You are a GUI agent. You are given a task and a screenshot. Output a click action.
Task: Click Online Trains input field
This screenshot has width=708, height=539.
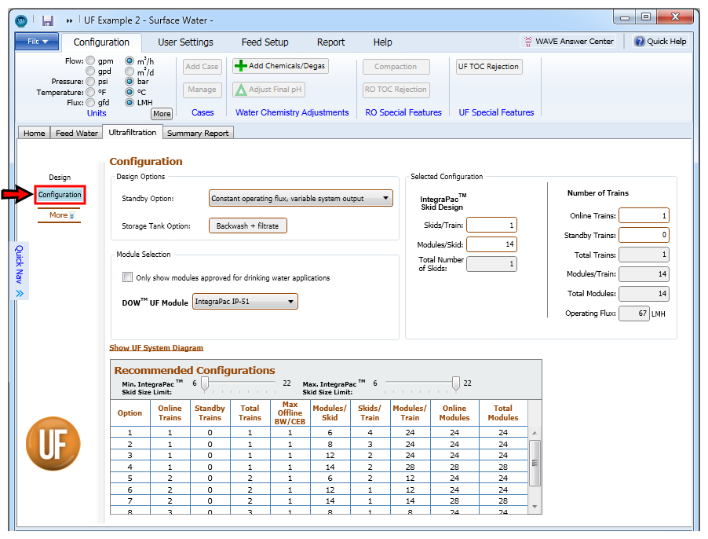click(x=644, y=215)
